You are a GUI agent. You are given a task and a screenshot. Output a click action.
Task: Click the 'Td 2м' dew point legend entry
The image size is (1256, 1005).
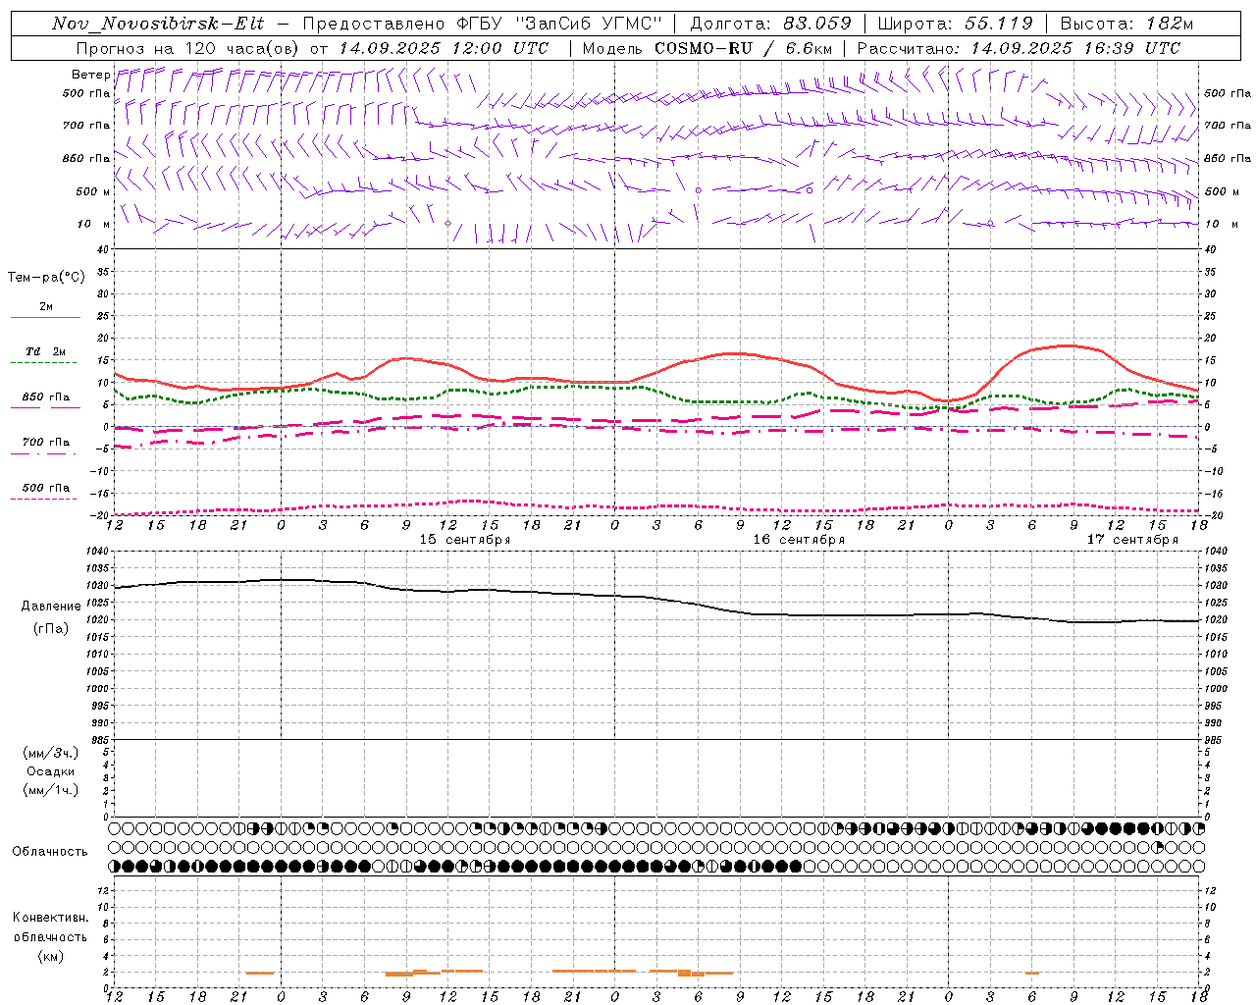46,351
